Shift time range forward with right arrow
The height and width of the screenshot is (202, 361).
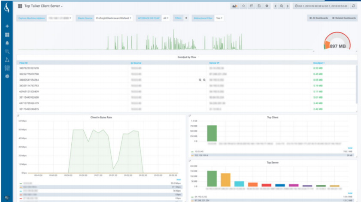pyautogui.click(x=288, y=6)
